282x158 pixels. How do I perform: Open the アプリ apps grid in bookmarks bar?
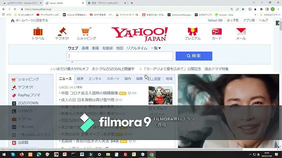point(7,15)
